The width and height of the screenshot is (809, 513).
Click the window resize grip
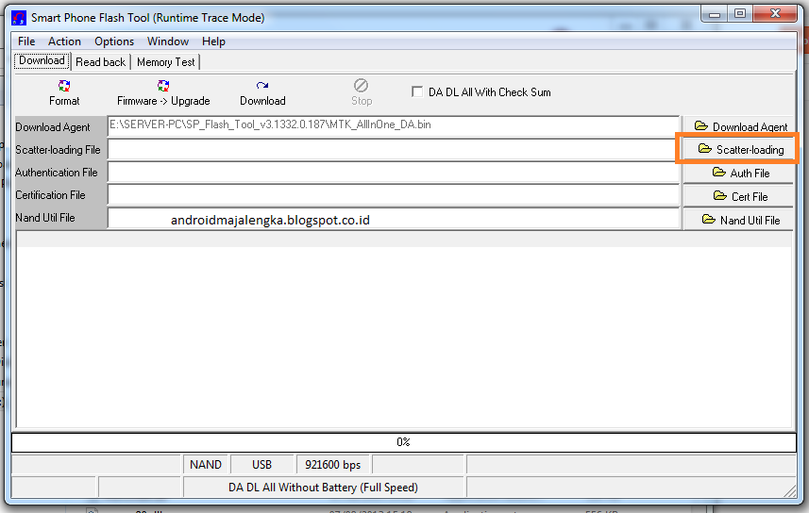[790, 490]
